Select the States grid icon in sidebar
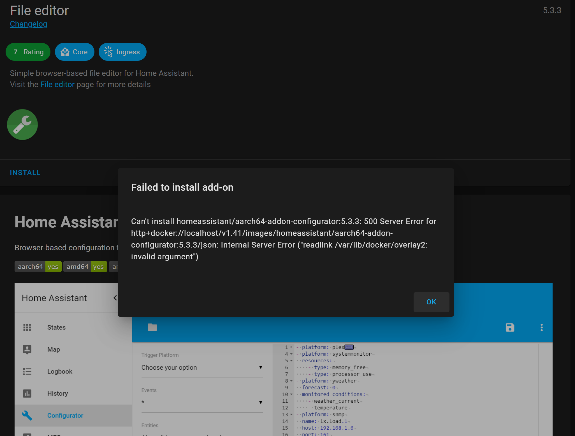 point(27,327)
